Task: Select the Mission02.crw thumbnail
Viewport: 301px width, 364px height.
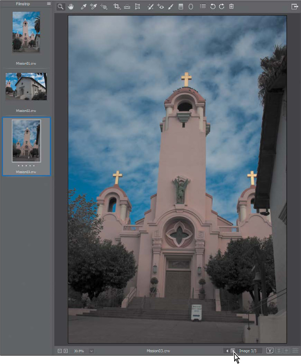Action: coord(26,87)
